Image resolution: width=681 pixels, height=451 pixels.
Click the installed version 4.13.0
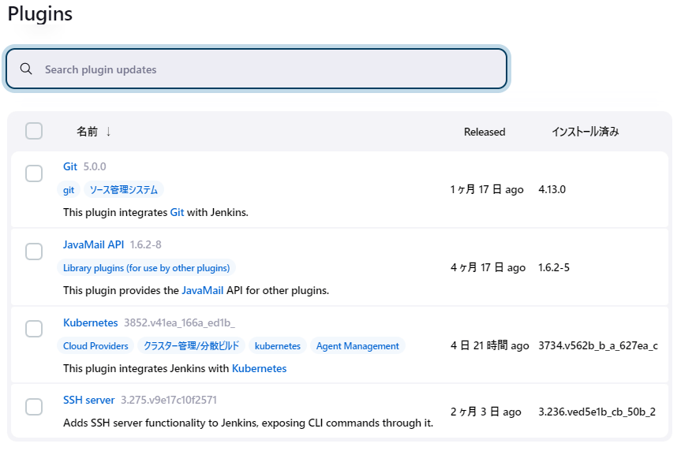click(552, 190)
